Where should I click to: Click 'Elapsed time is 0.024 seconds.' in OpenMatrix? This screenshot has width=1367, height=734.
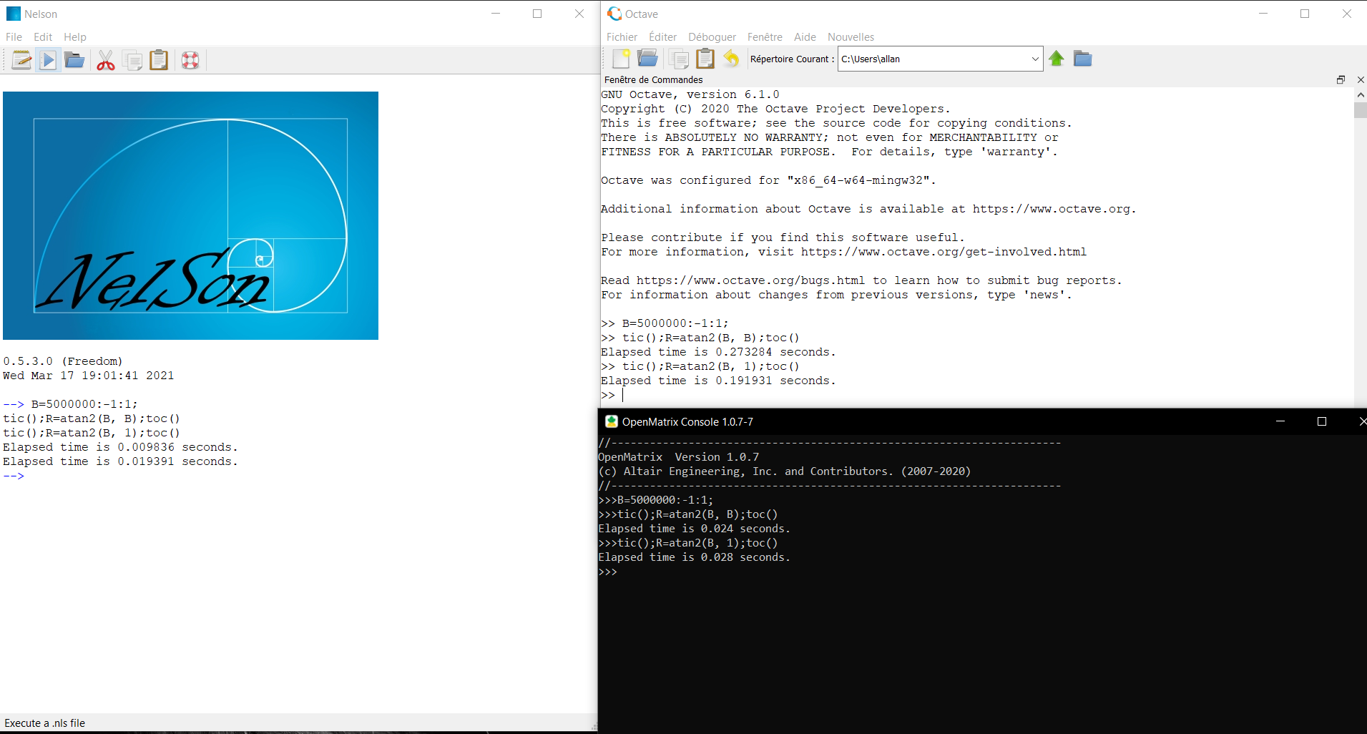pos(694,529)
